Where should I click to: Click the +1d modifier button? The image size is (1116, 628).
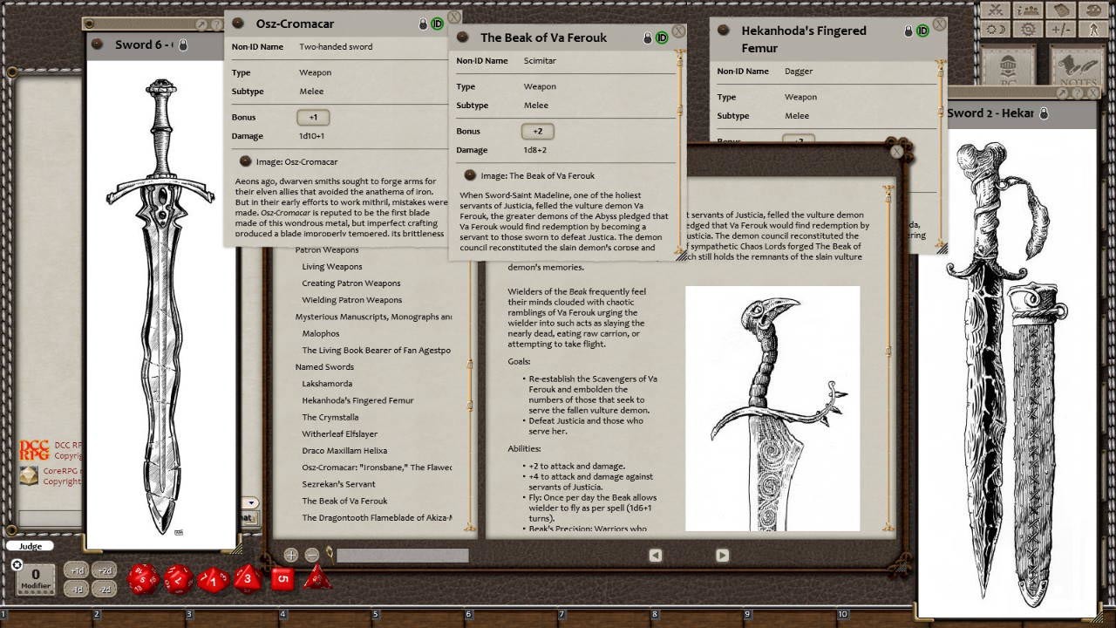tap(77, 571)
